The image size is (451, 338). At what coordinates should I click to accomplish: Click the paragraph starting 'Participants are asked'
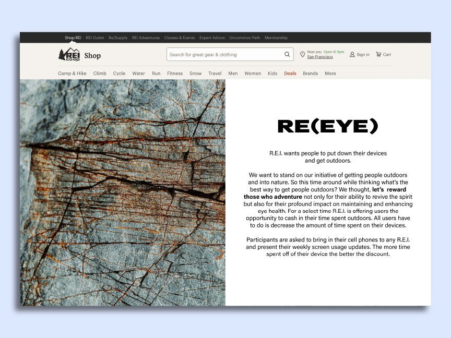coord(328,247)
